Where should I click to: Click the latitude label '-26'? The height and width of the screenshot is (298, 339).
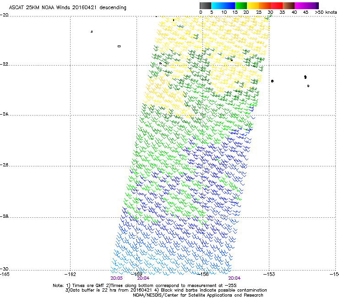coord(5,165)
